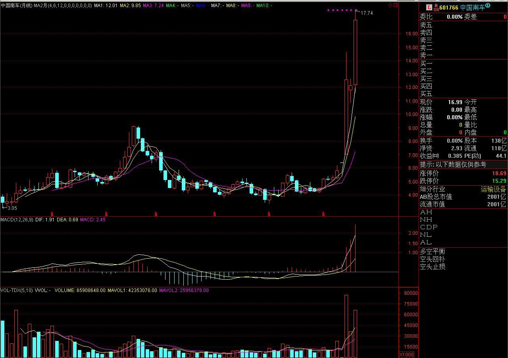The width and height of the screenshot is (508, 358).
Task: Click the stock name 中国南车 in quote panel
Action: click(x=472, y=7)
